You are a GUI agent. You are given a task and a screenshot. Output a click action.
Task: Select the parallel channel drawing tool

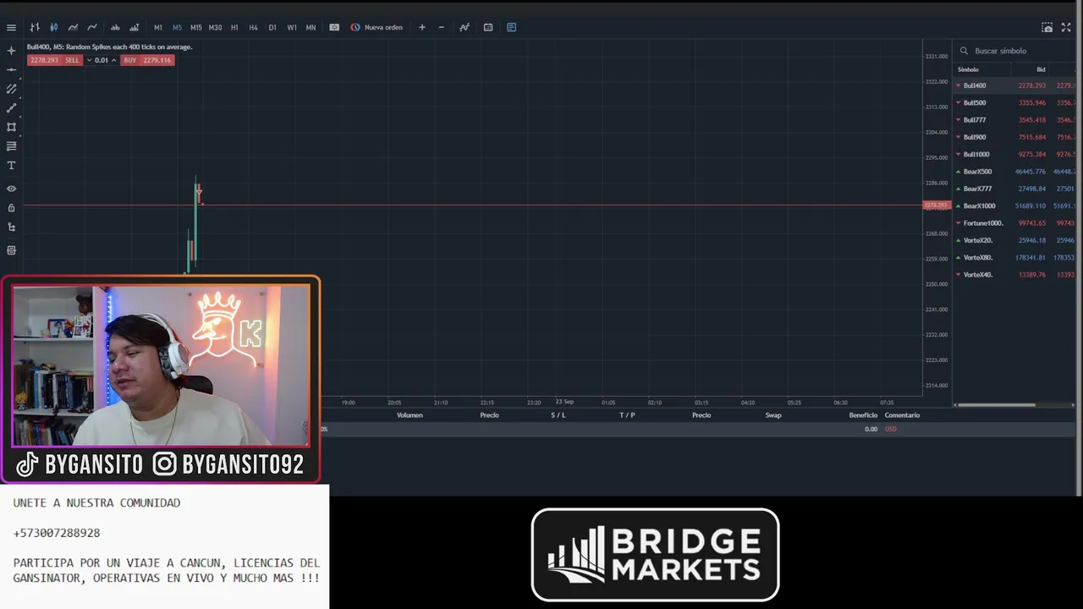pyautogui.click(x=11, y=89)
